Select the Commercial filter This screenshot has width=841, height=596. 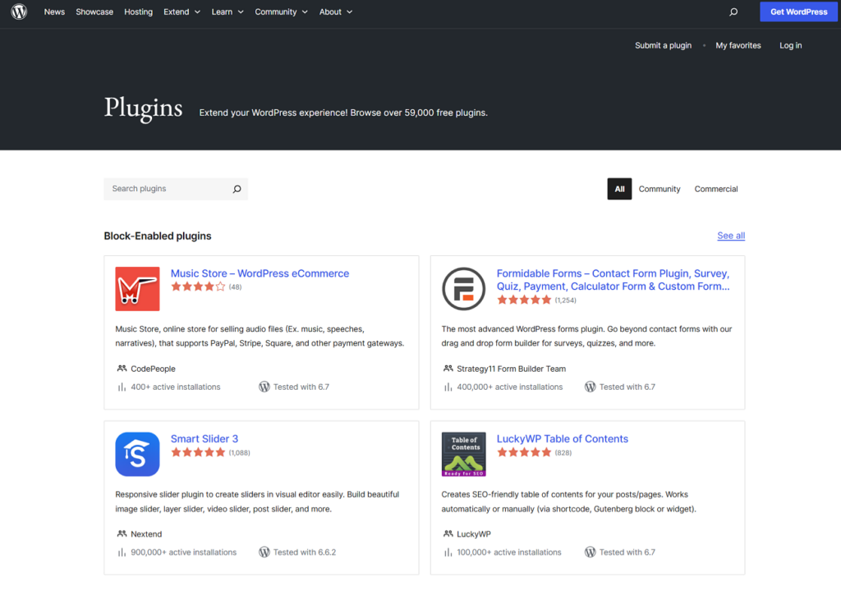click(715, 189)
